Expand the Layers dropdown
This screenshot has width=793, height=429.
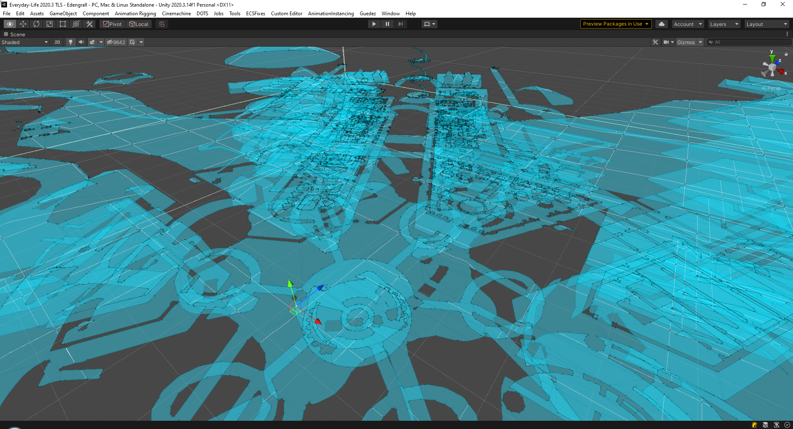[724, 24]
